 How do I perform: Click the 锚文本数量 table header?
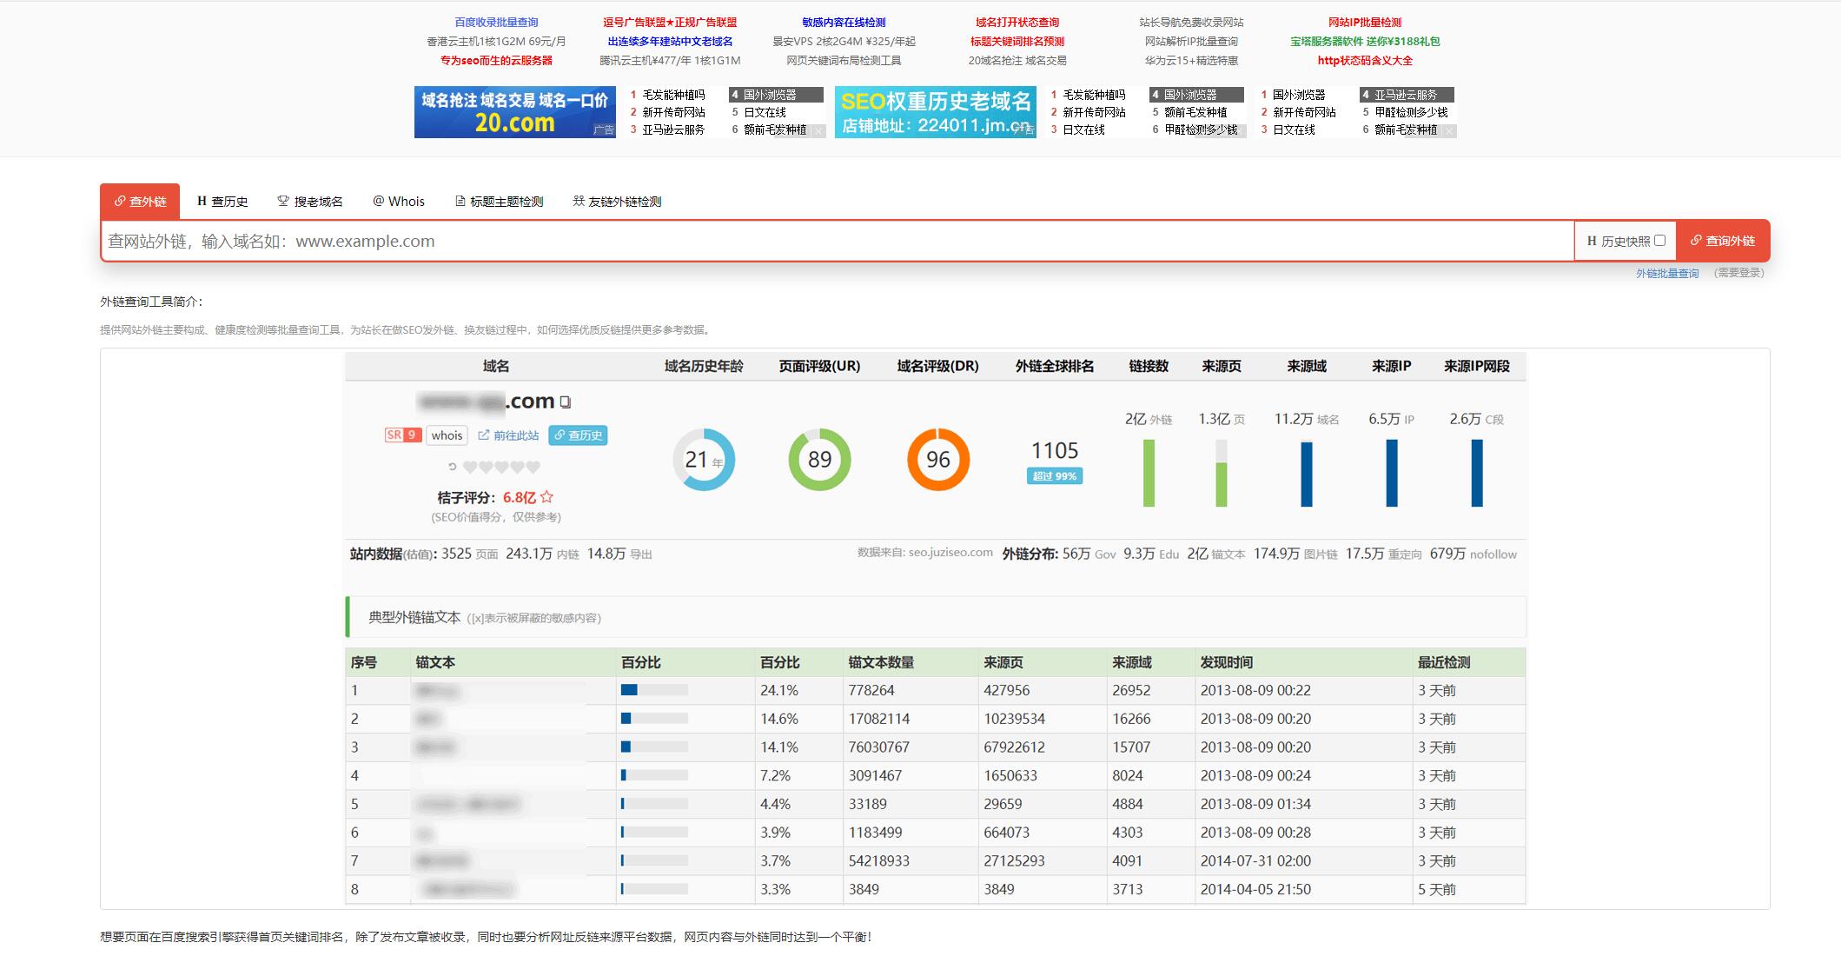881,662
